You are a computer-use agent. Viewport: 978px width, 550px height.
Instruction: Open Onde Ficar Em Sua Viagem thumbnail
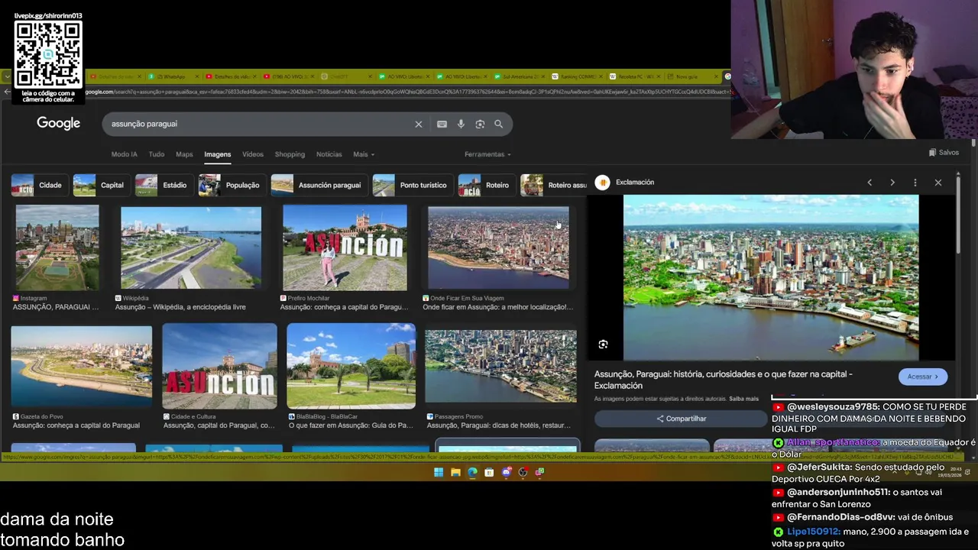coord(498,248)
